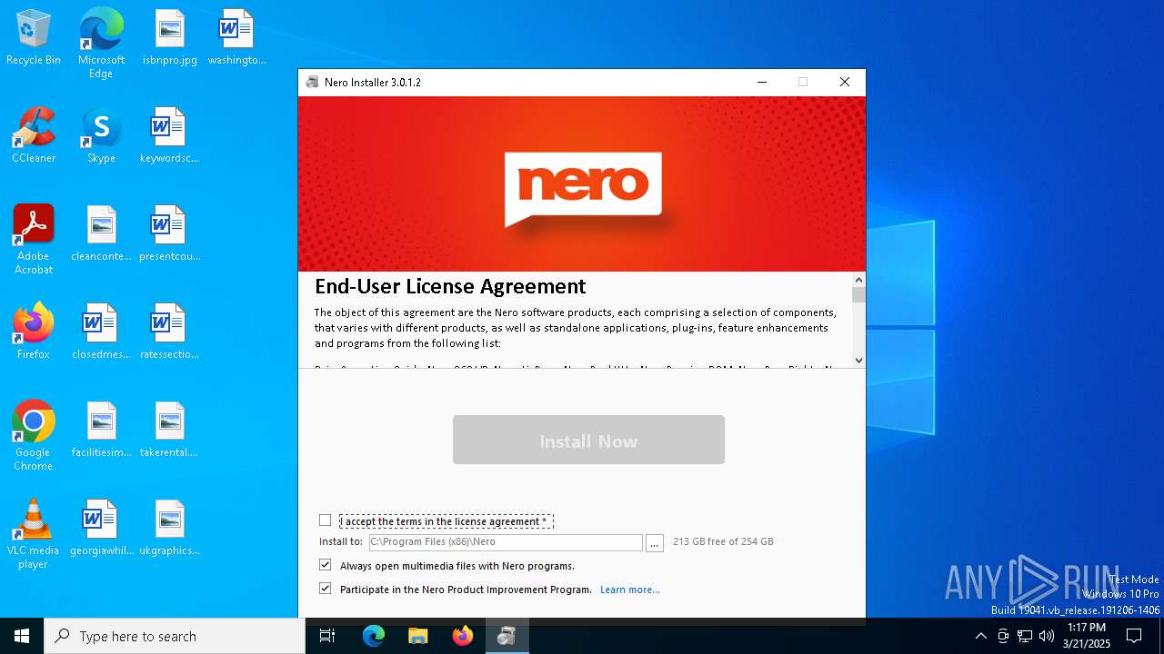Image resolution: width=1164 pixels, height=654 pixels.
Task: Launch Firefox from the taskbar
Action: (x=463, y=636)
